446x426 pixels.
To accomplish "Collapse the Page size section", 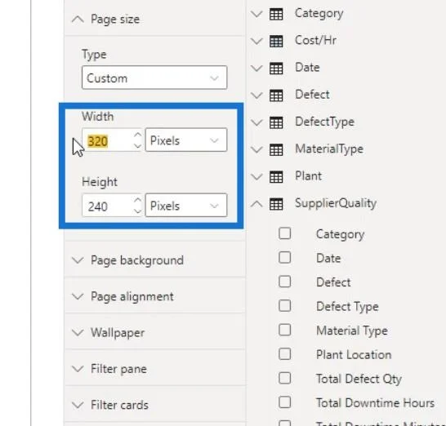I will [78, 19].
